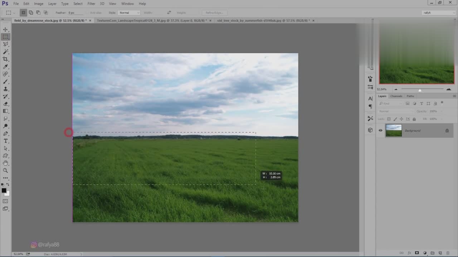Add a layer mask

click(x=417, y=253)
